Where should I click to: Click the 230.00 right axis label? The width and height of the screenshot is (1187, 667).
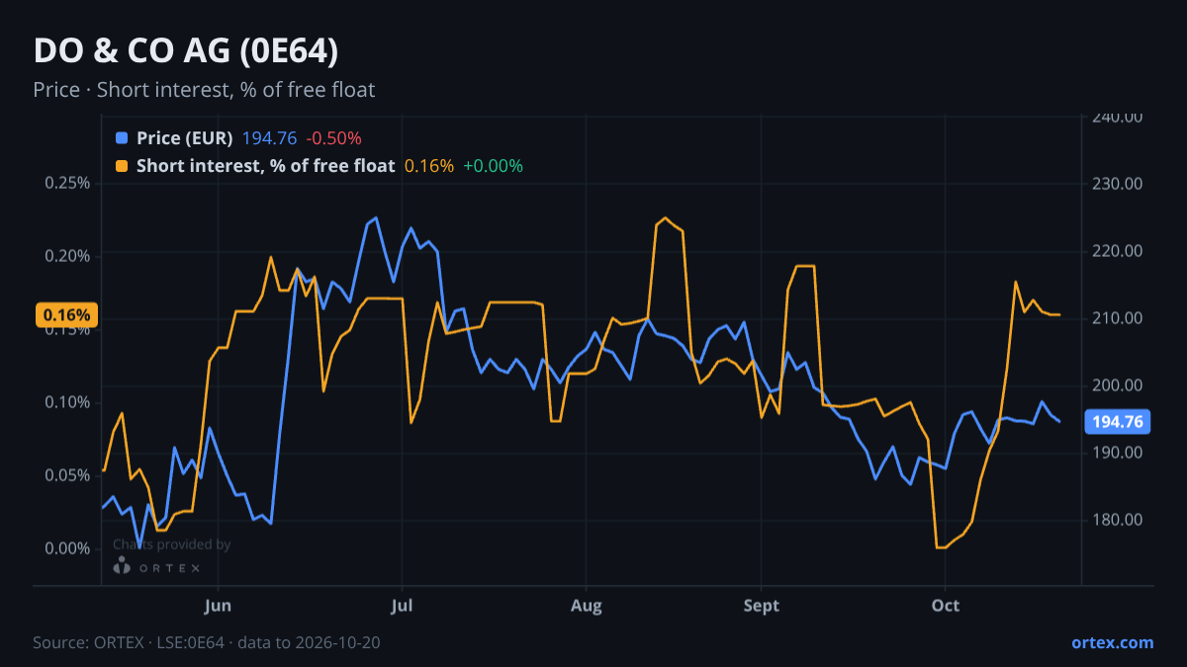[x=1118, y=184]
